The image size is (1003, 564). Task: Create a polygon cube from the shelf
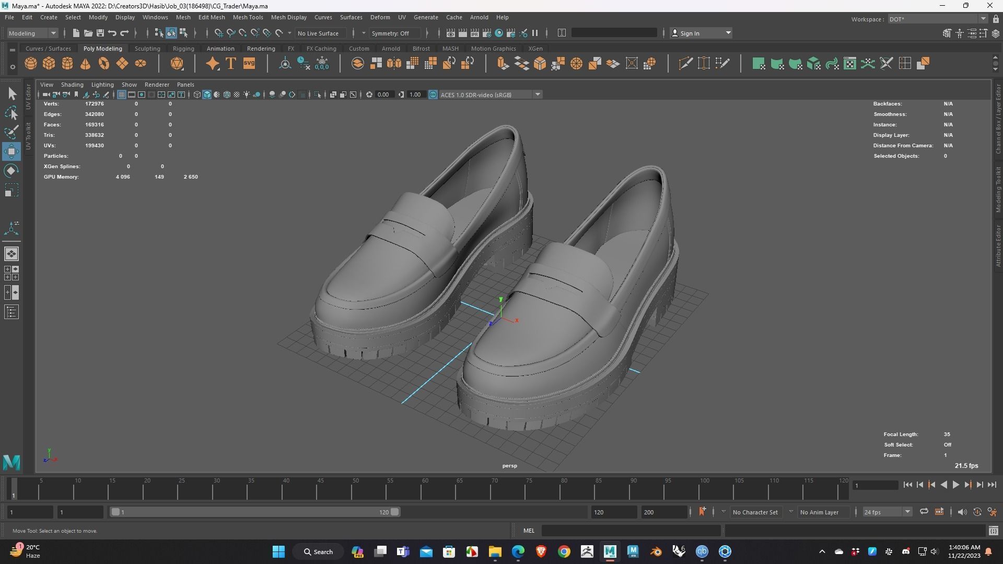point(49,64)
